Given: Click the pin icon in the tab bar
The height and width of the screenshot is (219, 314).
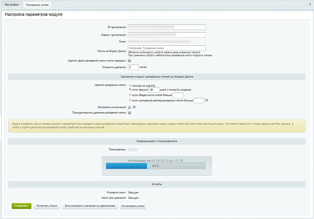Looking at the screenshot, I should 310,4.
